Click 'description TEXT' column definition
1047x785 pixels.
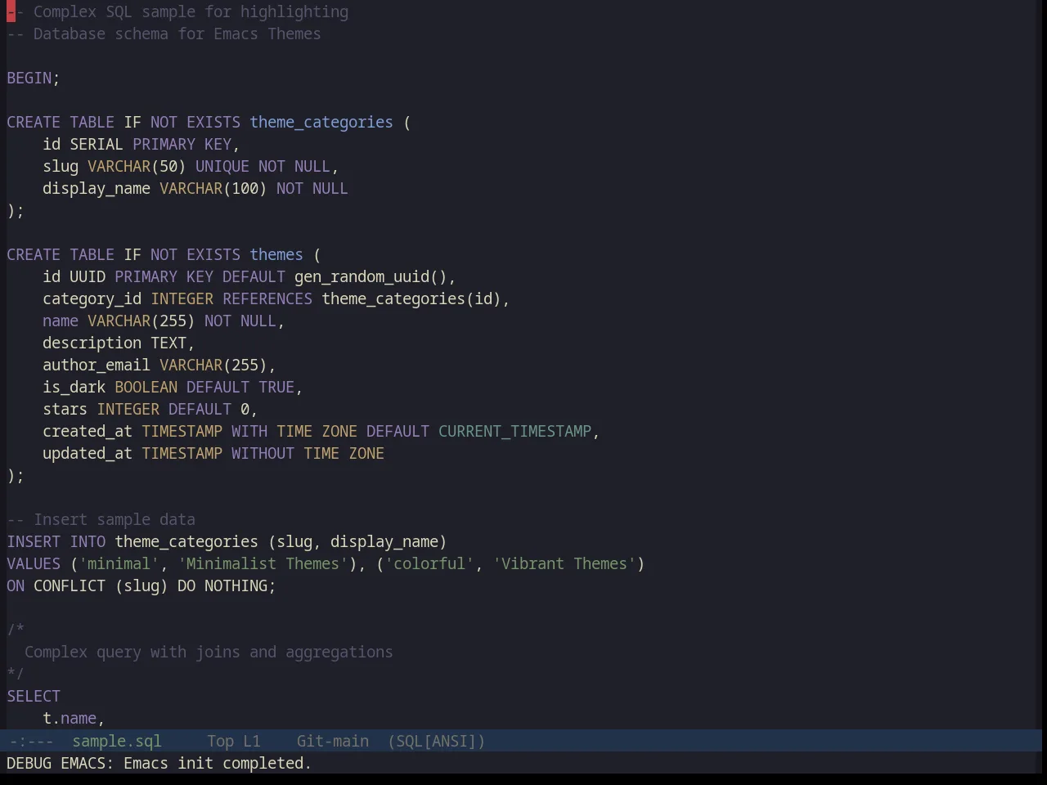[x=119, y=343]
